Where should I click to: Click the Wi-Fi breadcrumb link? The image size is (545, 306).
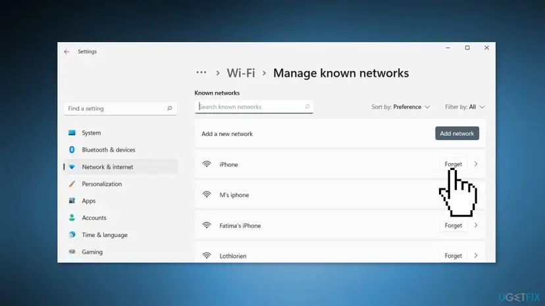[x=241, y=73]
